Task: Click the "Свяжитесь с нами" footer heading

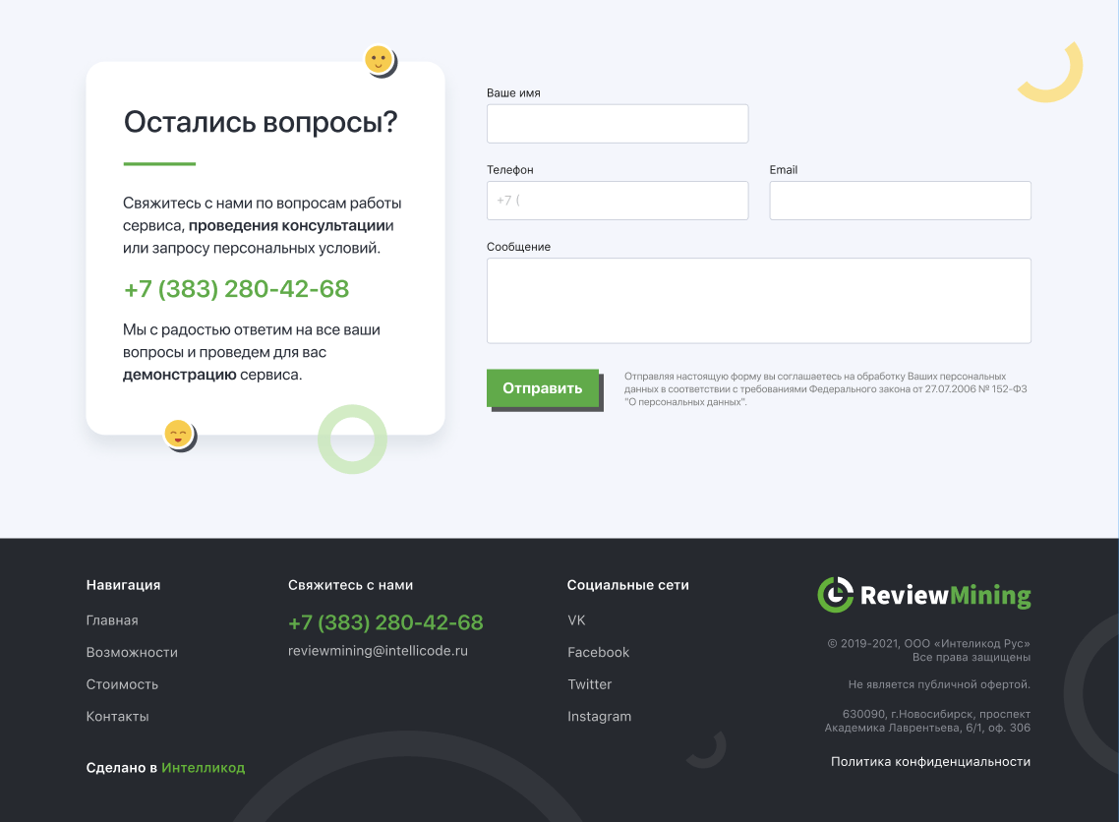Action: tap(350, 585)
